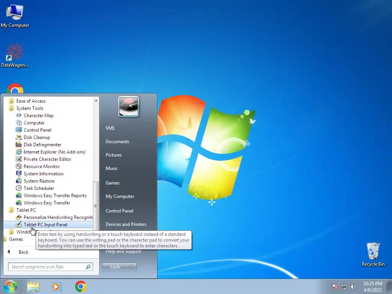The width and height of the screenshot is (392, 294).
Task: Open the Action Center flag icon
Action: [335, 287]
